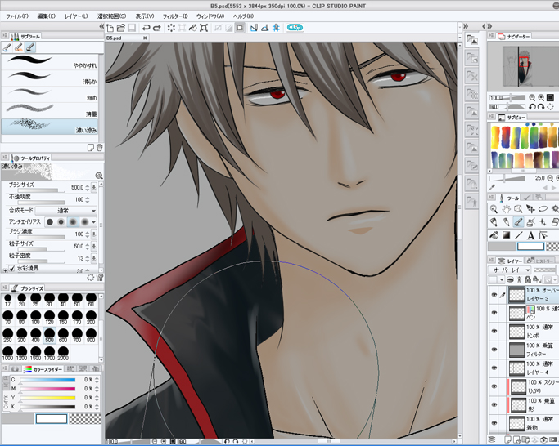Open the 編集 menu
Viewport: 559px width, 446px height.
click(x=47, y=16)
